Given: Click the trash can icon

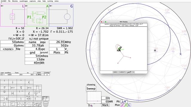Looking at the screenshot, I should point(46,104).
